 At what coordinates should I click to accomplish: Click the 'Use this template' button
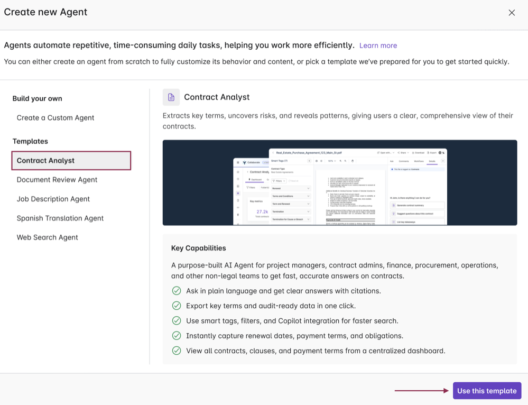point(487,390)
